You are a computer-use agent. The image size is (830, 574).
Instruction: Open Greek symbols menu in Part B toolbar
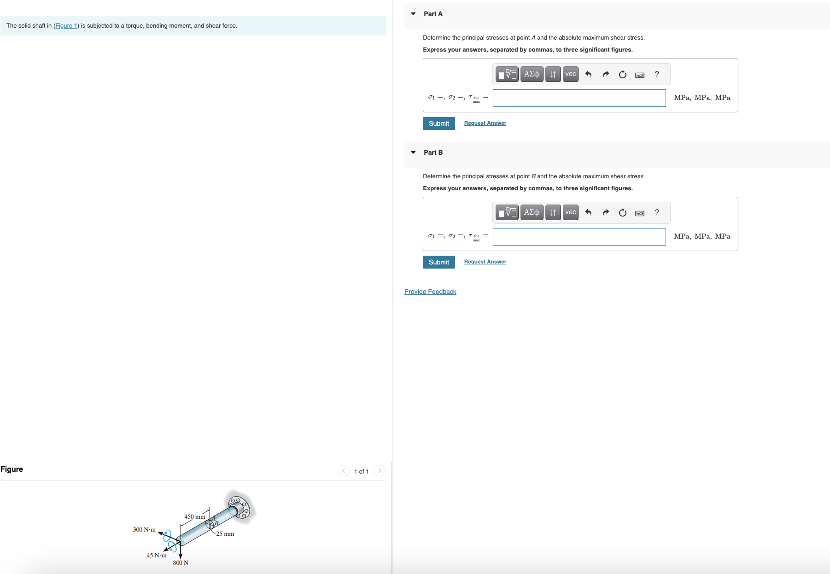[532, 212]
